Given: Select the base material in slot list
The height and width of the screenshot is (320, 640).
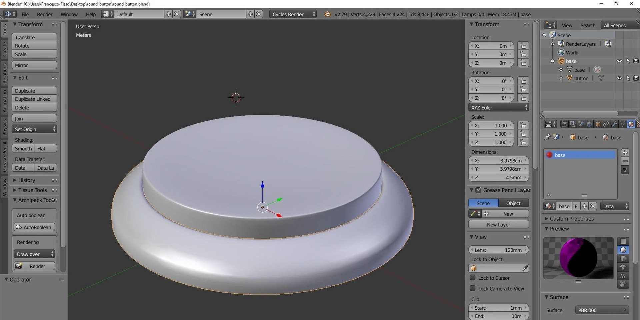Looking at the screenshot, I should point(580,155).
